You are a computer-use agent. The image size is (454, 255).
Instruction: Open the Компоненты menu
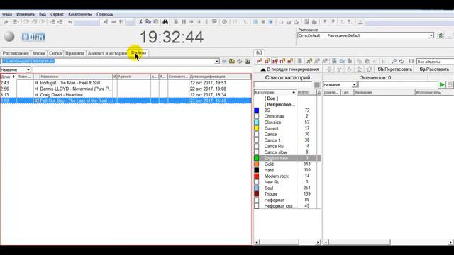[x=80, y=14]
